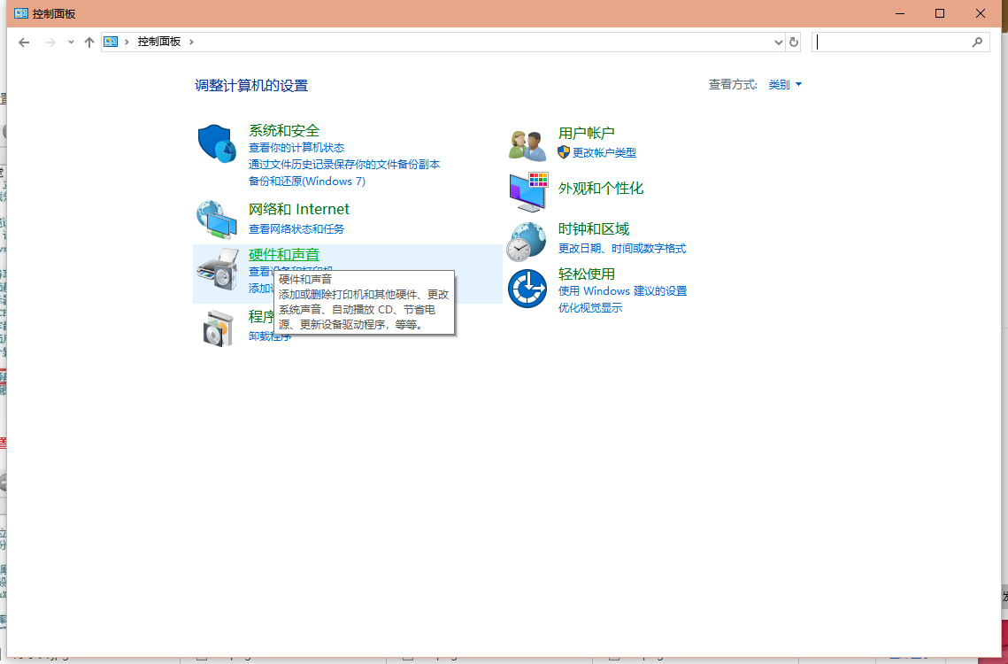Open the Ease of Access icon
Viewport: 1008px width, 664px height.
[527, 289]
